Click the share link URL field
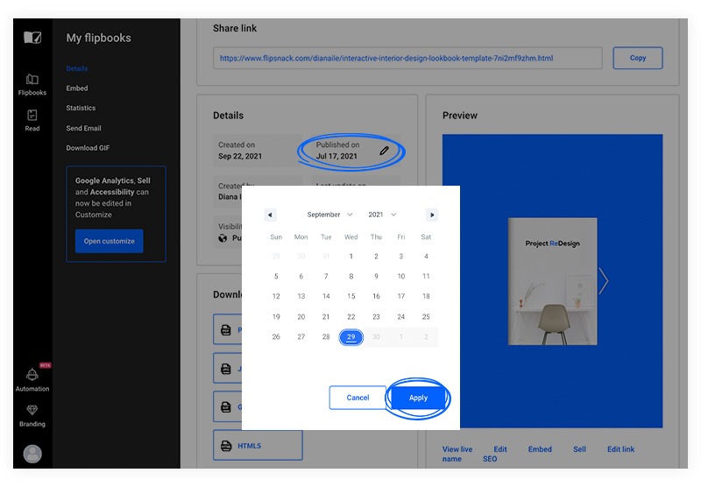 point(407,59)
